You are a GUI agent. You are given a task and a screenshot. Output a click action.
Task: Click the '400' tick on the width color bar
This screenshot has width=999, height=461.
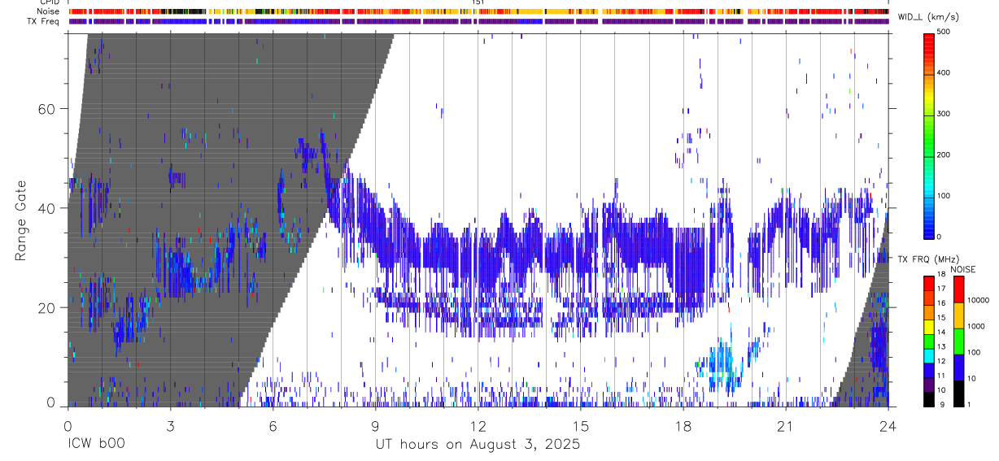(x=944, y=72)
